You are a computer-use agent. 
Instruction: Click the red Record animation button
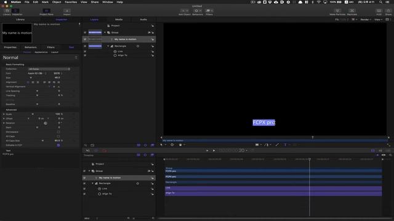pos(104,150)
